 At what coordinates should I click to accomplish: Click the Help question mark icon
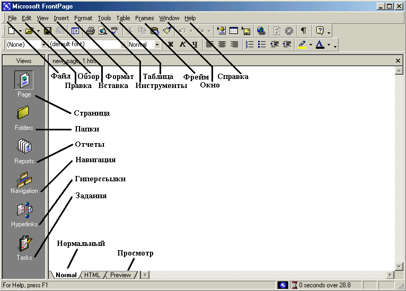click(x=320, y=31)
